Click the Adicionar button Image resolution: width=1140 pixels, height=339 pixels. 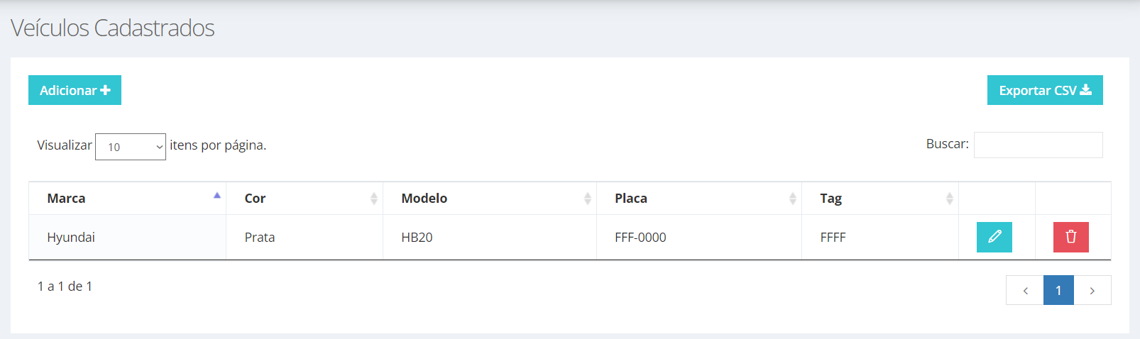point(75,90)
